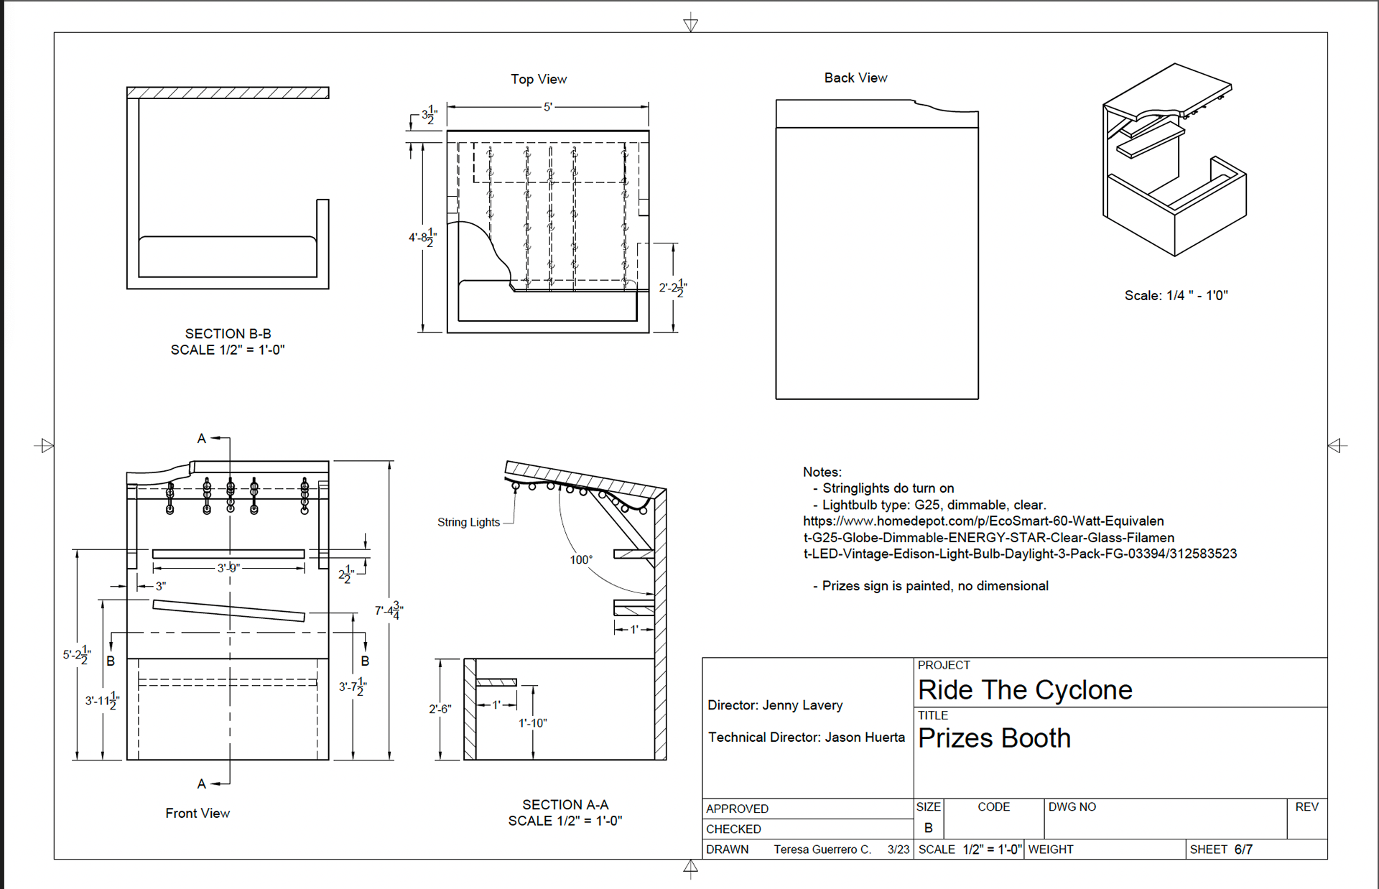Click the 2'-6" dimension in Section A-A
Viewport: 1379px width, 889px height.
440,709
